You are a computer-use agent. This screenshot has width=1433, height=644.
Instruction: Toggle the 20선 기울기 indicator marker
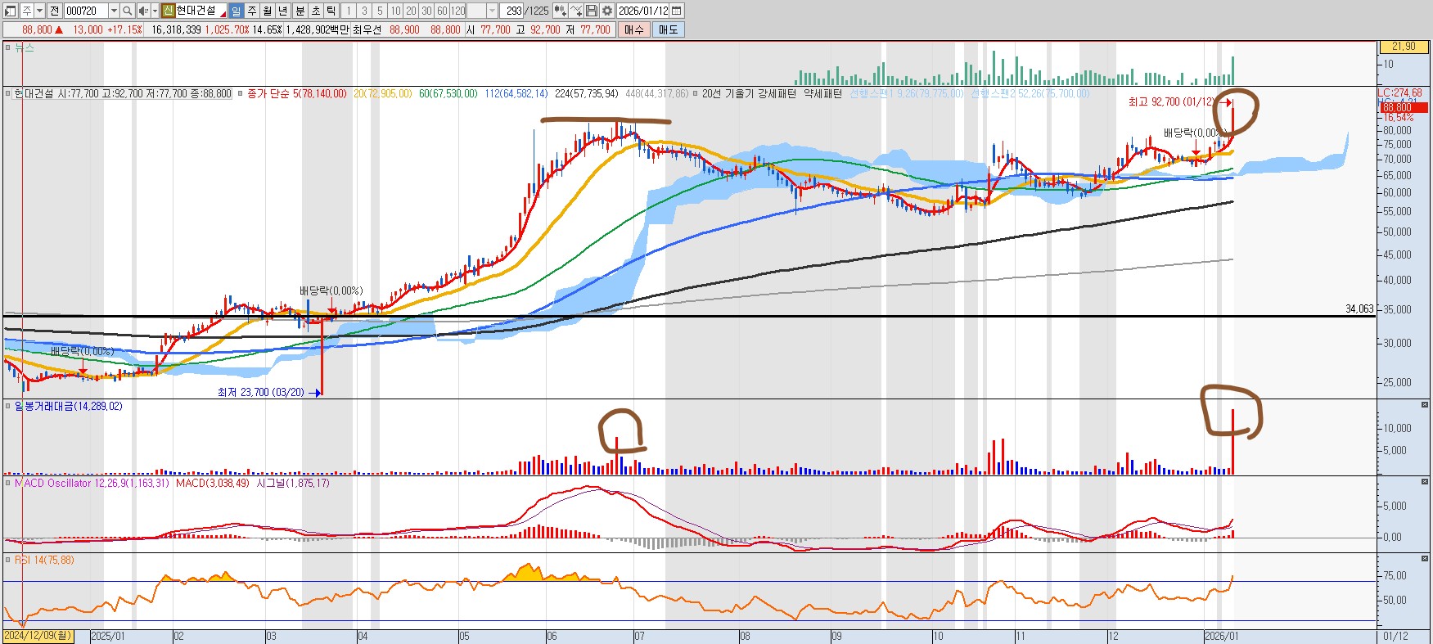696,93
